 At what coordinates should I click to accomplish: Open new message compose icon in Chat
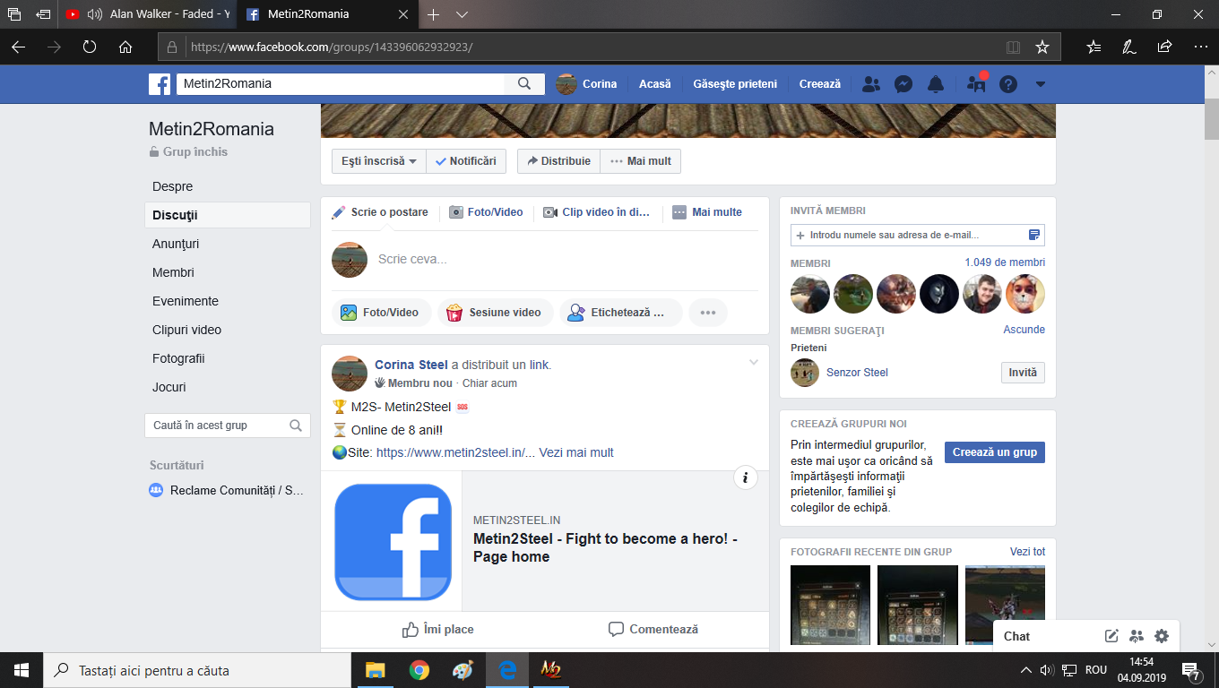point(1111,636)
